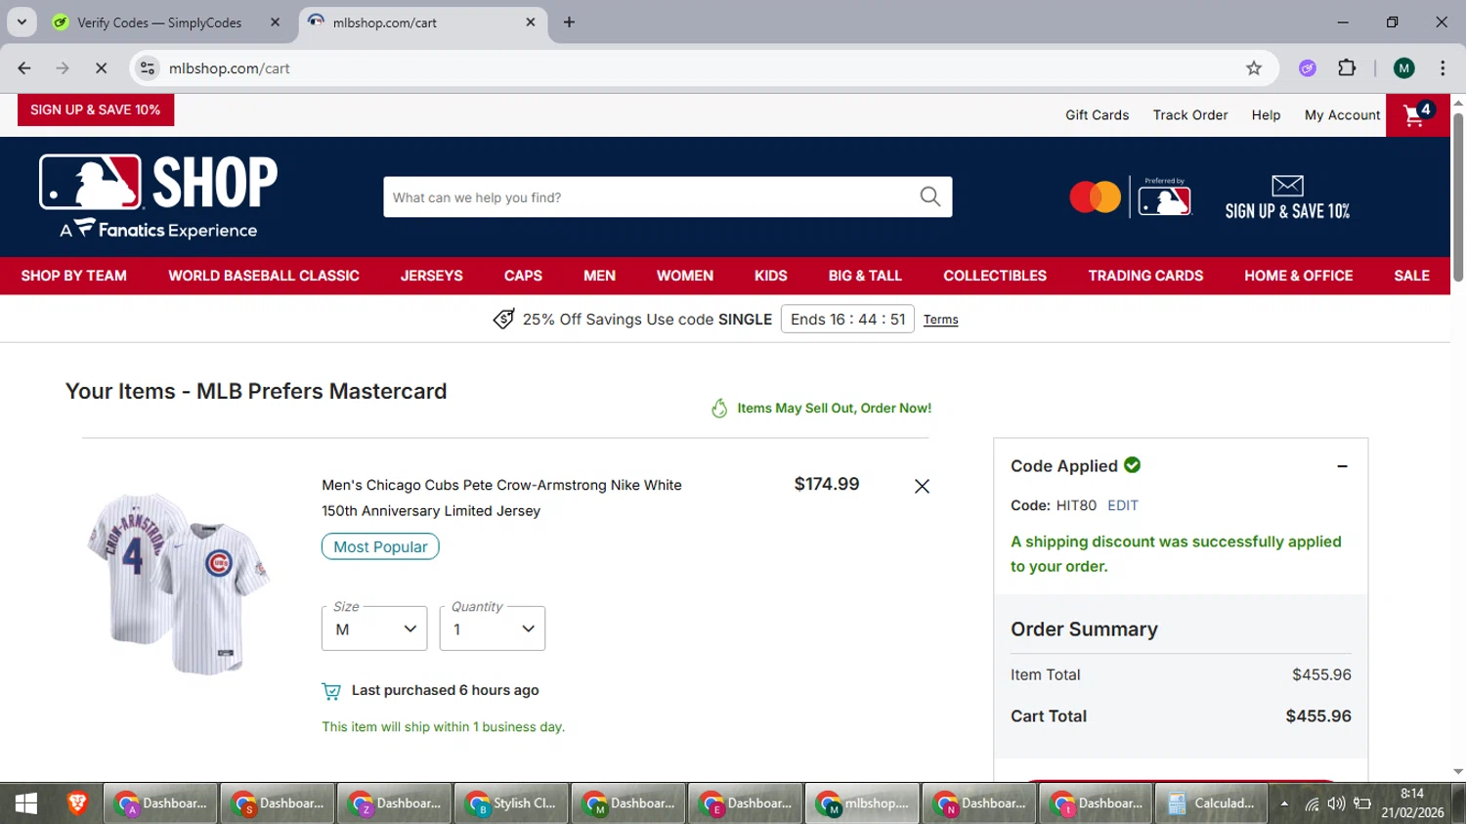This screenshot has height=824, width=1466.
Task: Open the Chrome three-dot menu
Action: click(x=1443, y=67)
